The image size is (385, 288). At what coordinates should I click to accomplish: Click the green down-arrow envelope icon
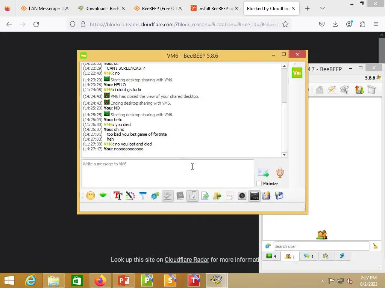103,195
